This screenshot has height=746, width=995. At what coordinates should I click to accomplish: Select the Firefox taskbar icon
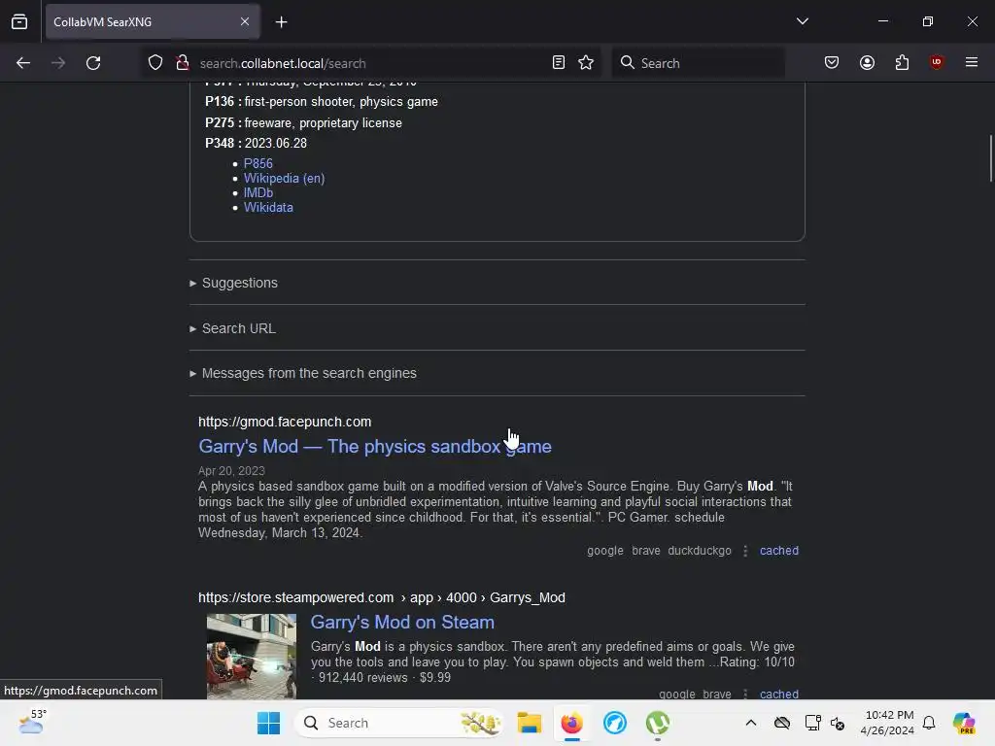pos(571,723)
